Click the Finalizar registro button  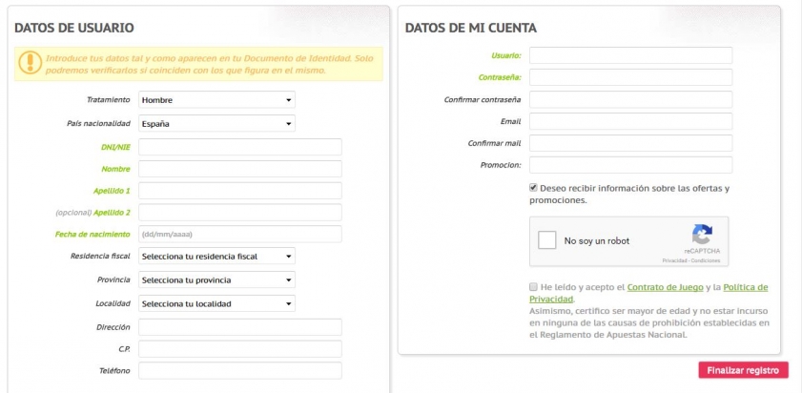[743, 370]
